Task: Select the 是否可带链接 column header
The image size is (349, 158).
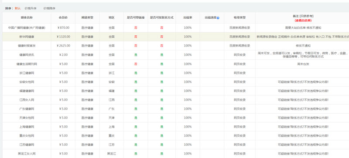Action: coord(136,17)
